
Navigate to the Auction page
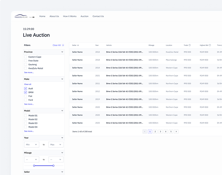pos(84,16)
